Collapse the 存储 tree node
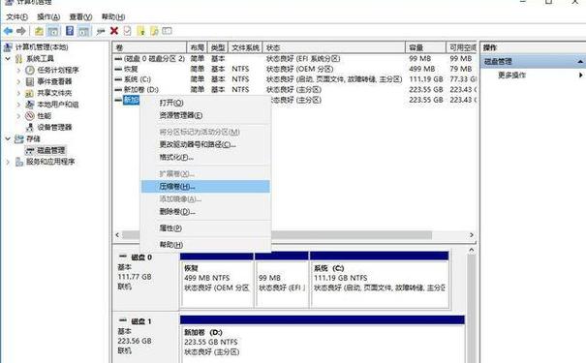586x363 pixels. [x=8, y=139]
